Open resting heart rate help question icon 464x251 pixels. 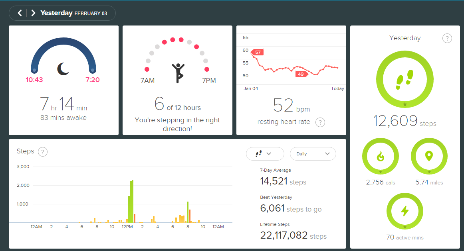[x=320, y=122]
